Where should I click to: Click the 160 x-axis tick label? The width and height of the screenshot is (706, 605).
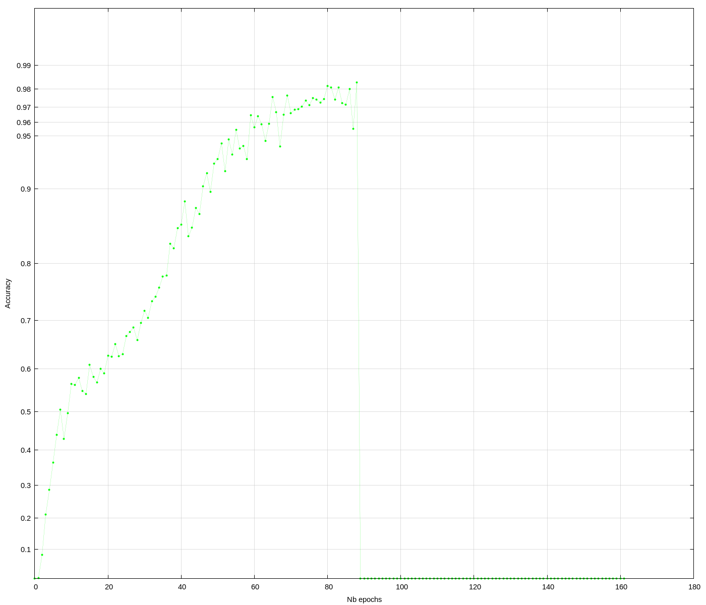(621, 587)
